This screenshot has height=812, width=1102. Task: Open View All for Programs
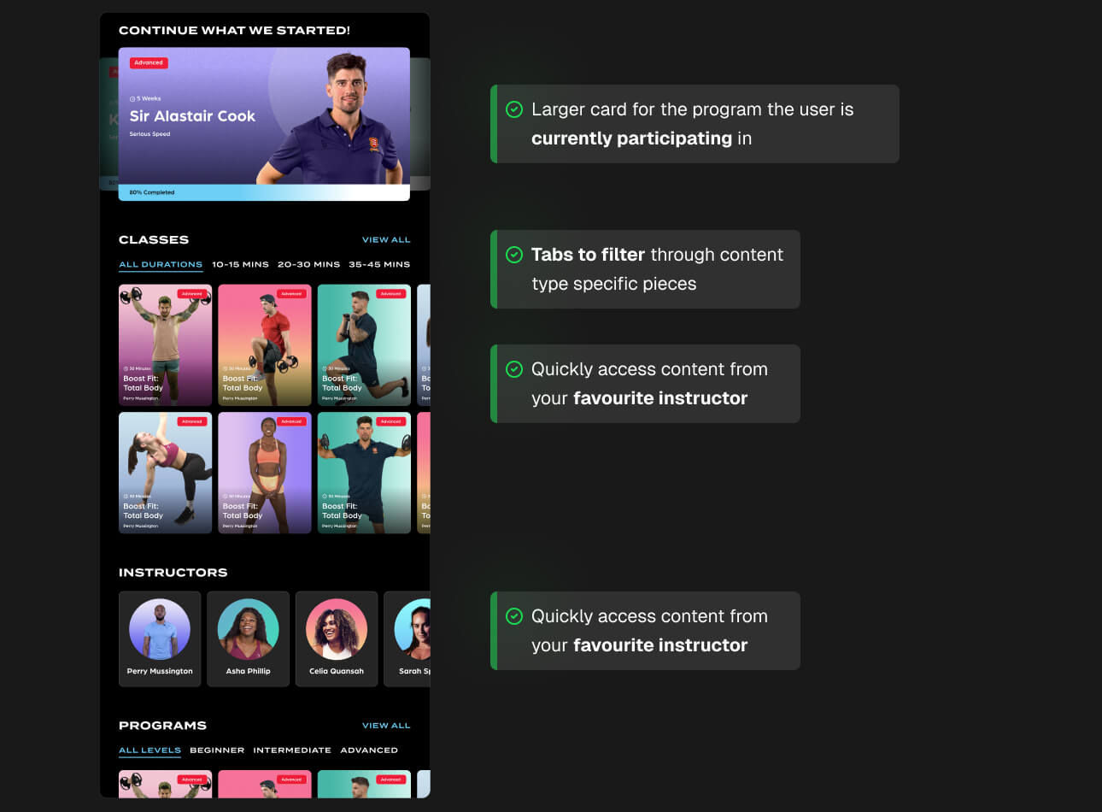click(x=386, y=726)
